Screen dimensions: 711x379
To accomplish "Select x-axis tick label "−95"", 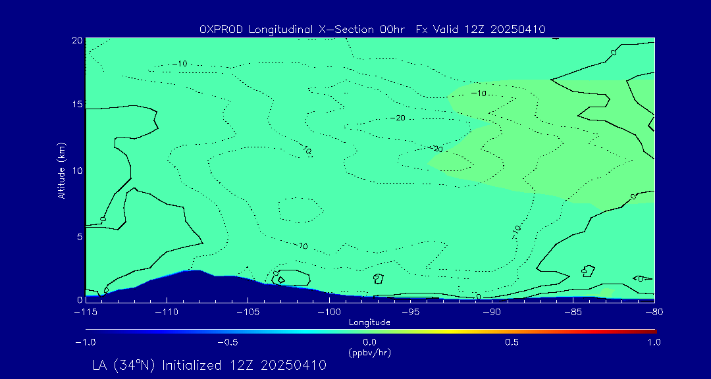I will click(411, 312).
